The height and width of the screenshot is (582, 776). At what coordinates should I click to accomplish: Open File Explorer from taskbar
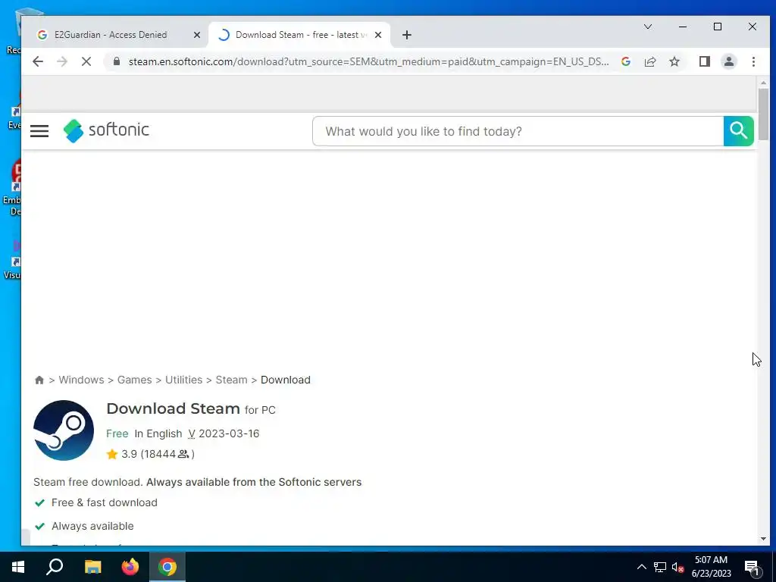(x=92, y=567)
